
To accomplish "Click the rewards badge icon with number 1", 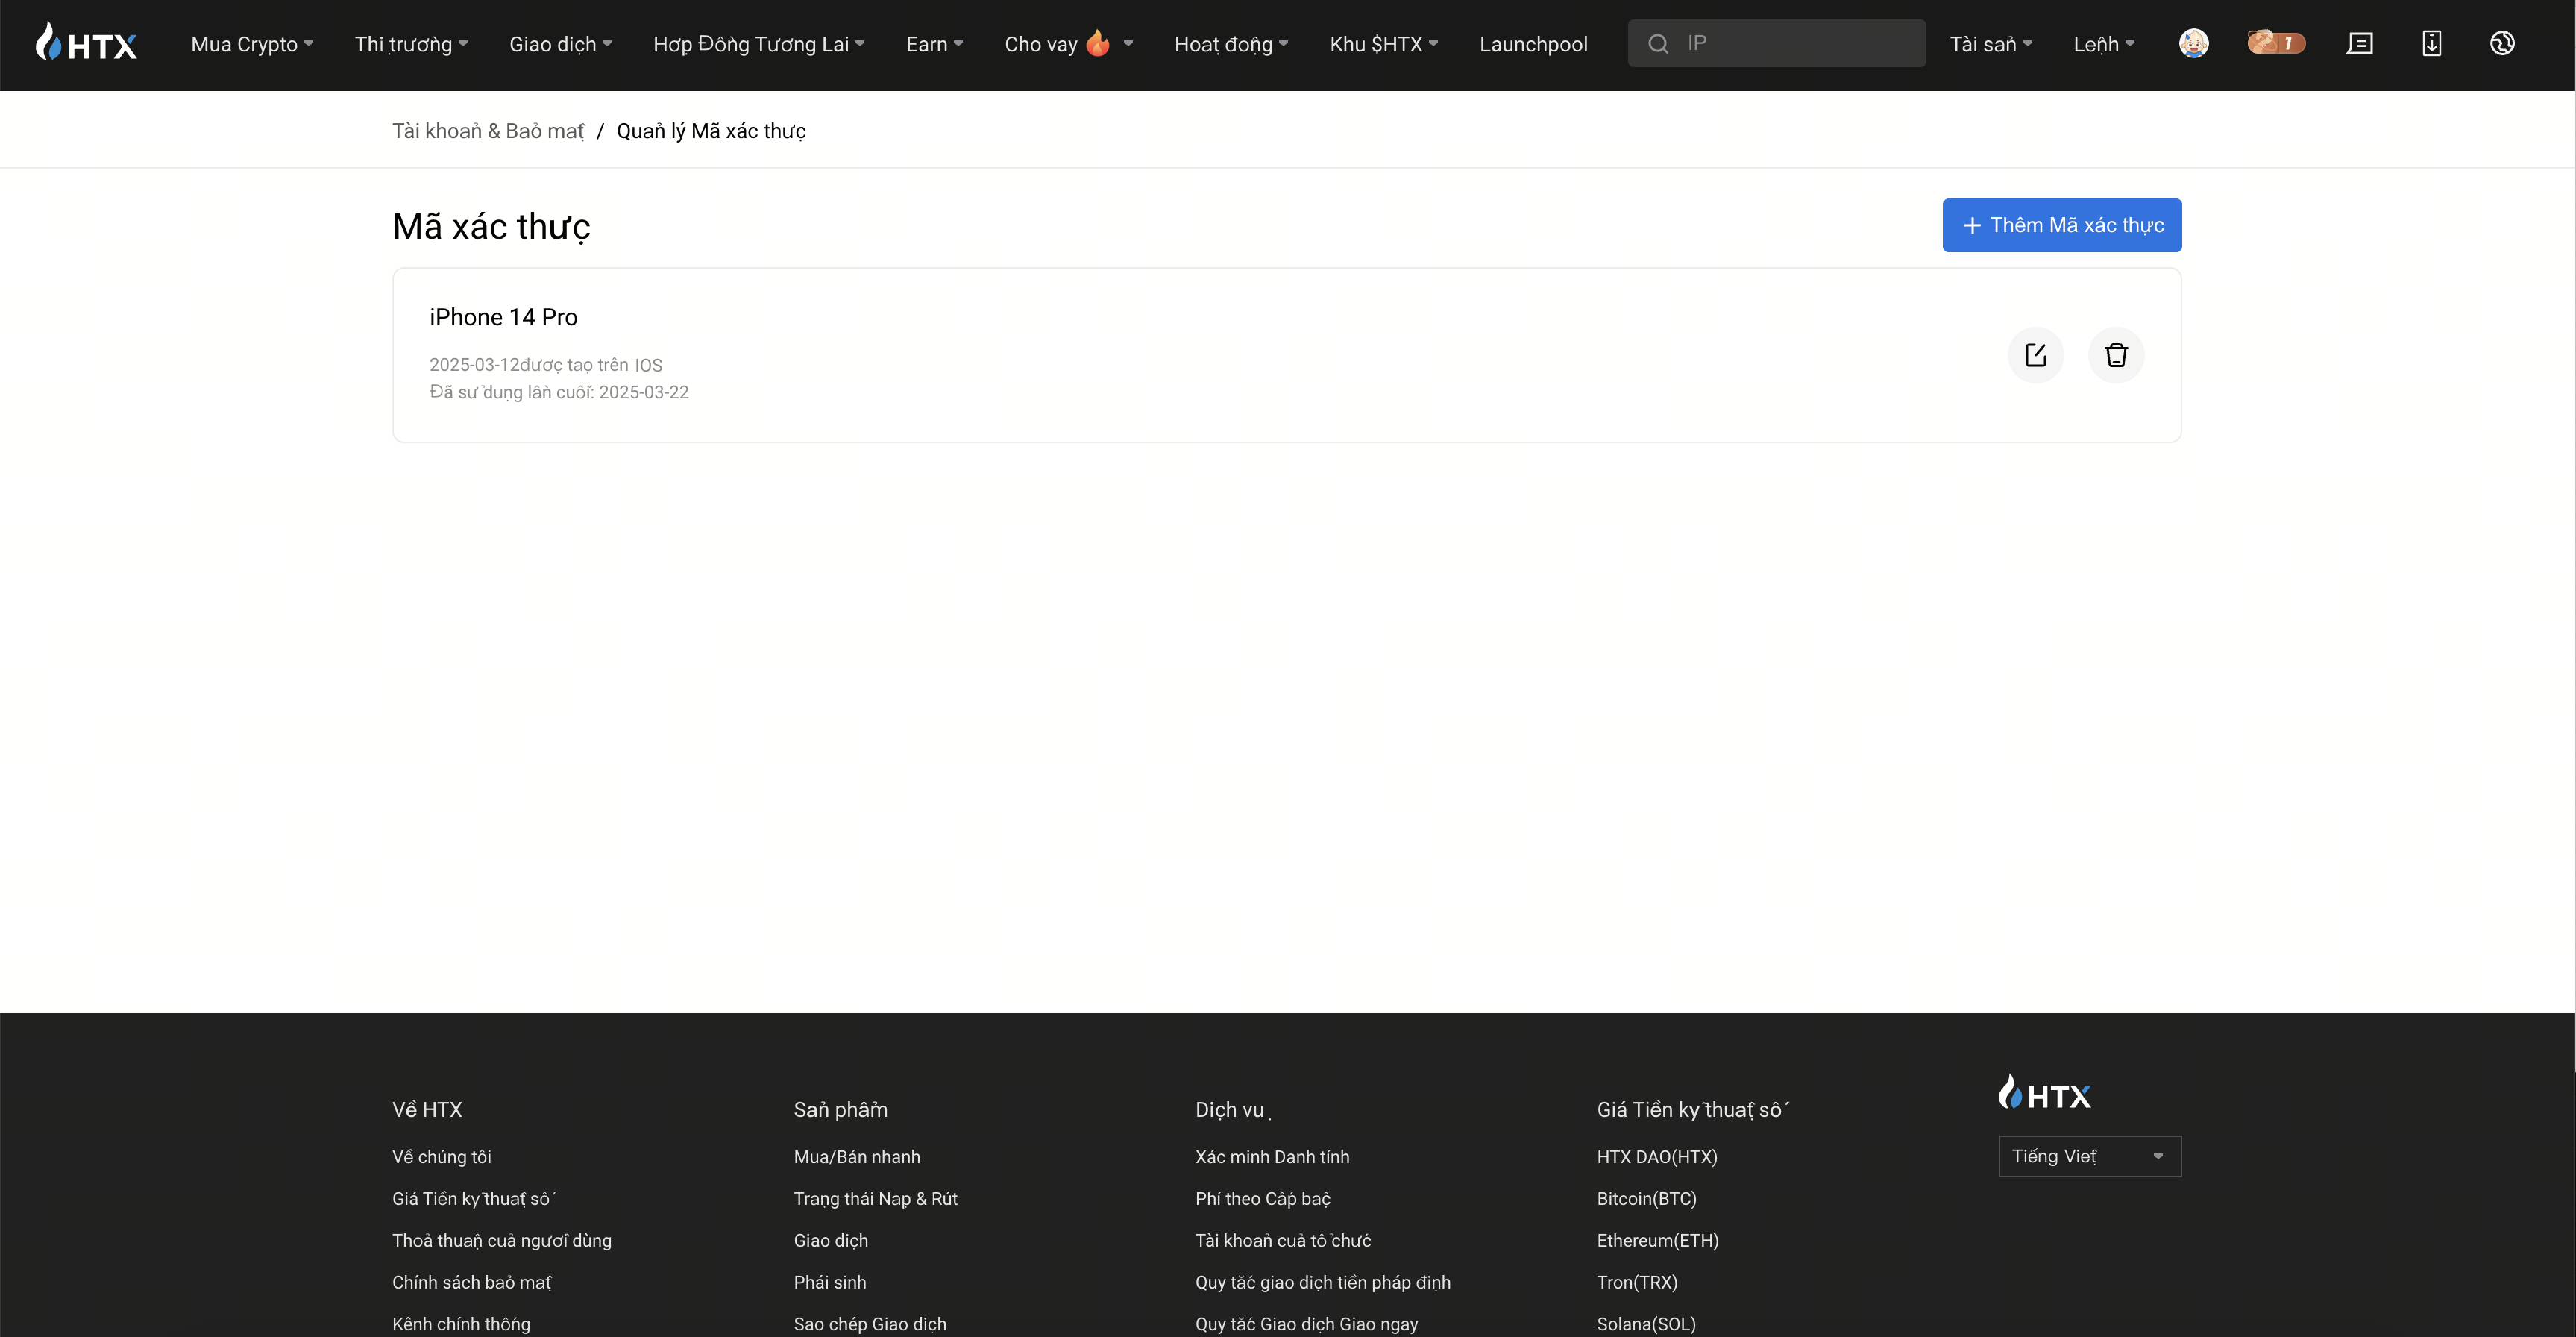I will coord(2276,43).
